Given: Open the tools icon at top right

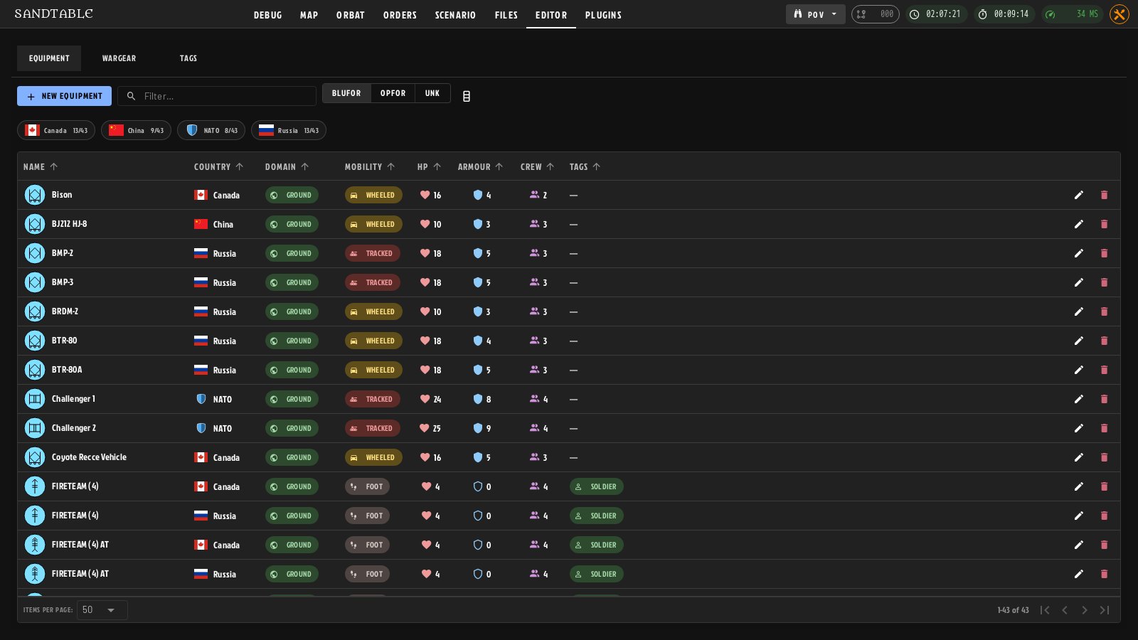Looking at the screenshot, I should (1120, 14).
